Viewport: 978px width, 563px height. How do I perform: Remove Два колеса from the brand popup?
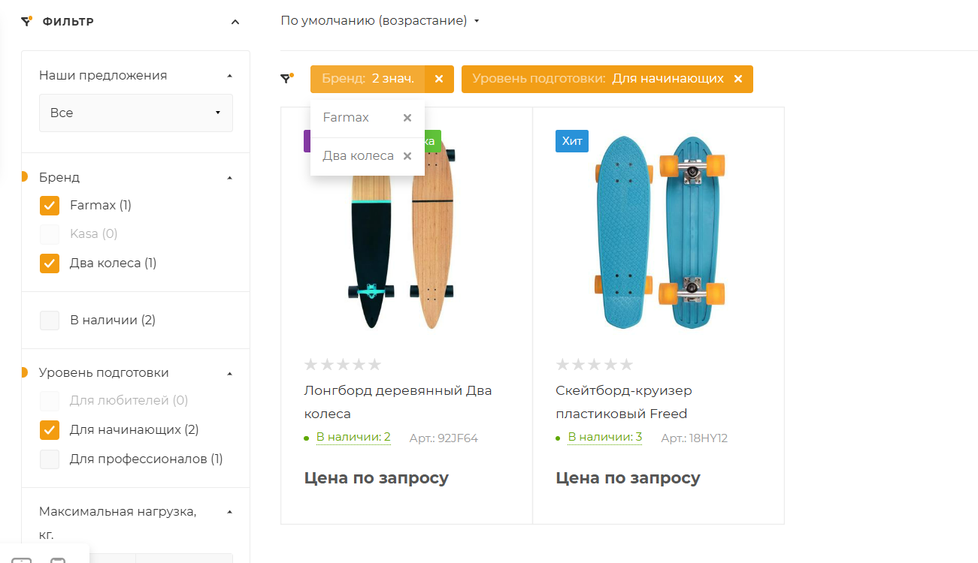tap(407, 156)
